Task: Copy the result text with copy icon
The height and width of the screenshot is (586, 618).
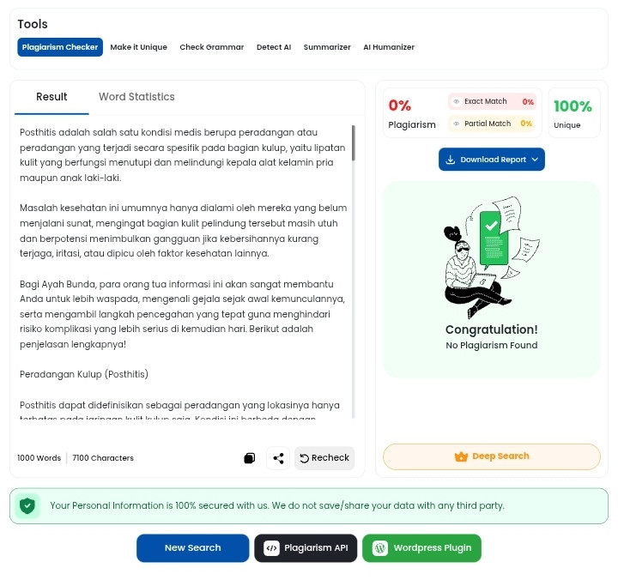Action: (x=250, y=458)
